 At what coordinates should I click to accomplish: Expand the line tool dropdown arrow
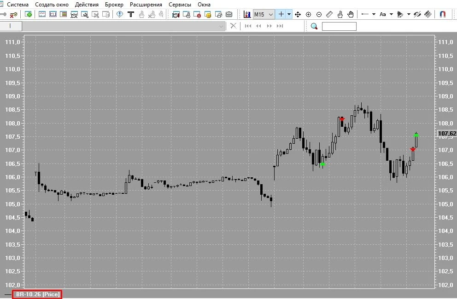coord(374,14)
